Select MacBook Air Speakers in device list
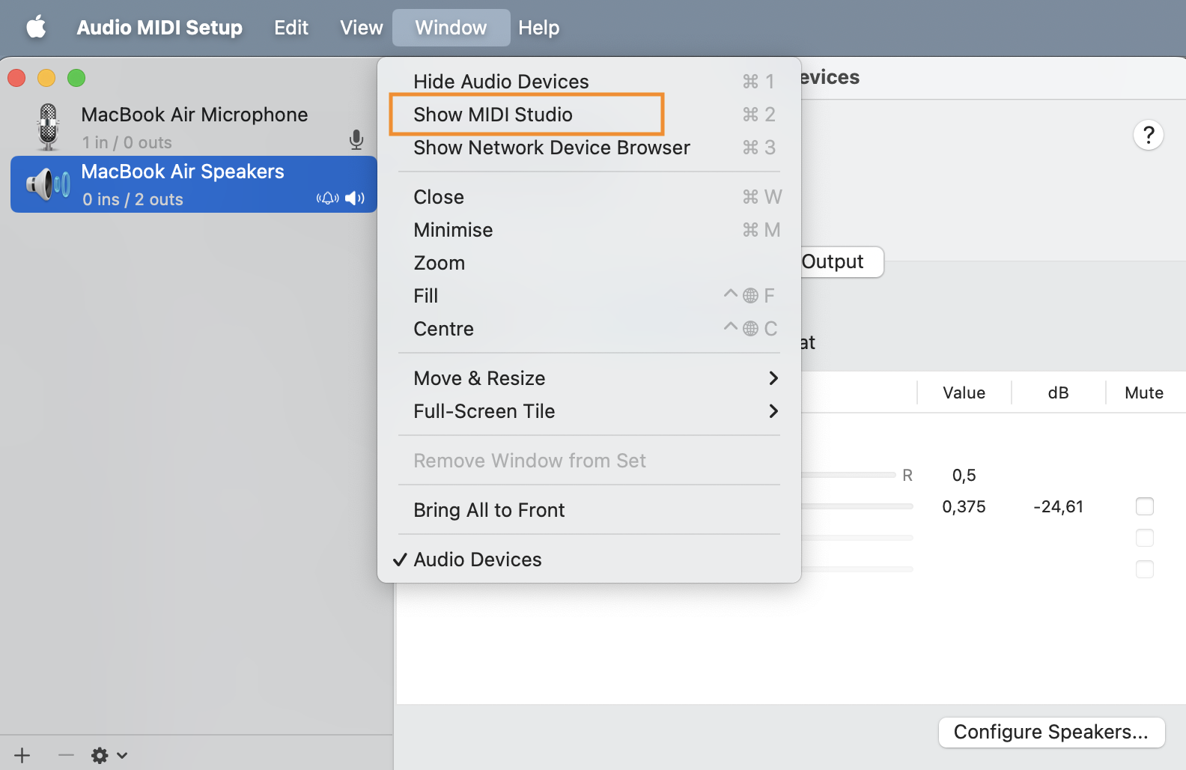Viewport: 1186px width, 770px height. [194, 184]
